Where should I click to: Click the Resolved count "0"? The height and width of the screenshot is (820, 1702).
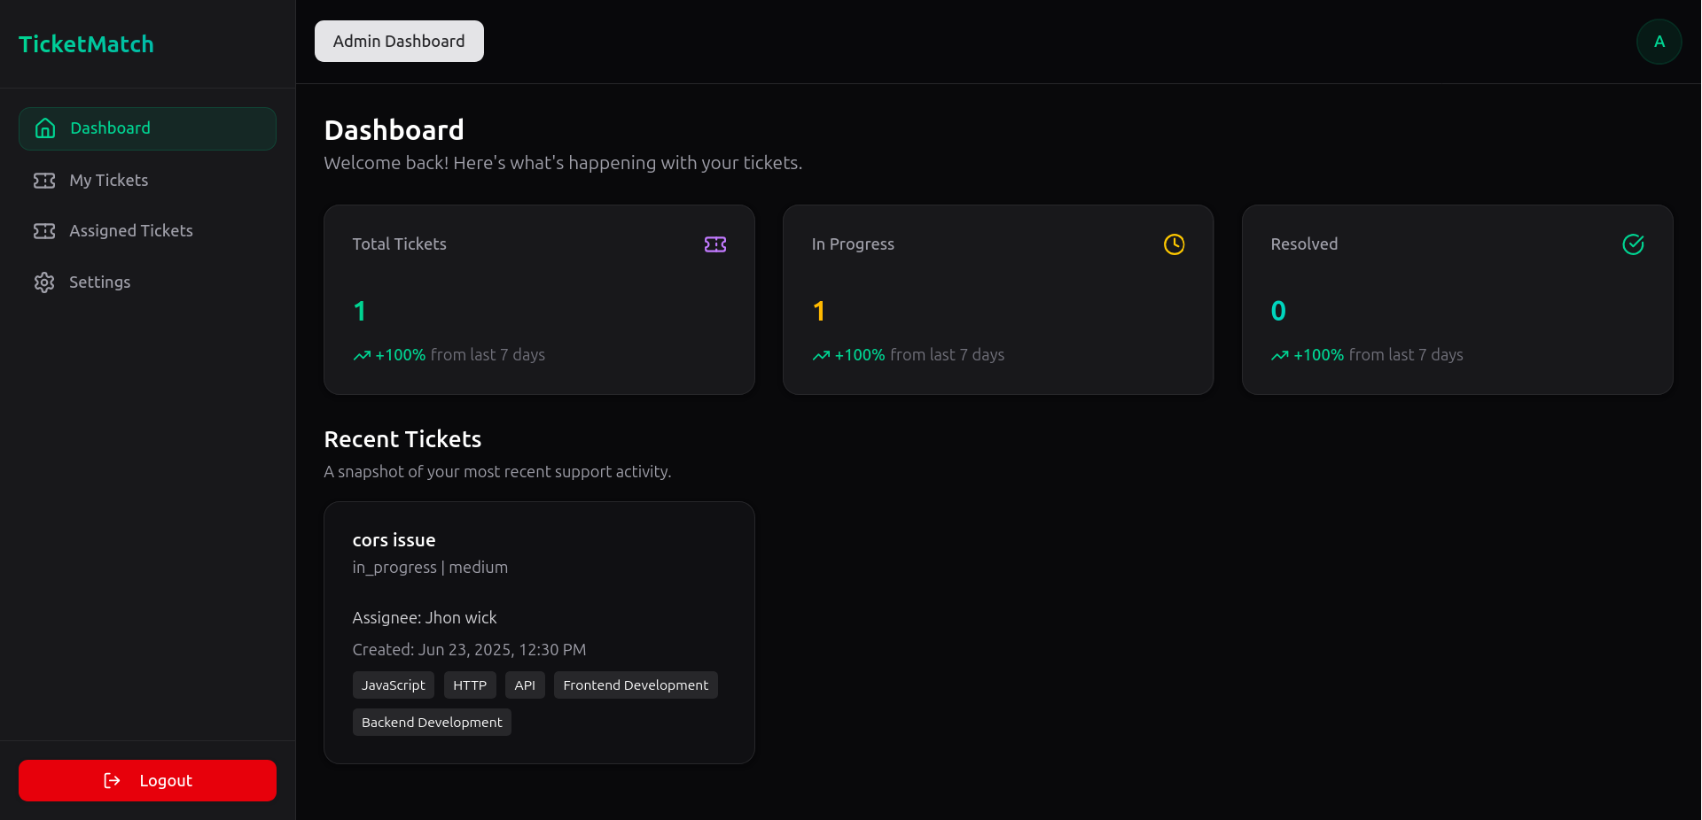1278,311
